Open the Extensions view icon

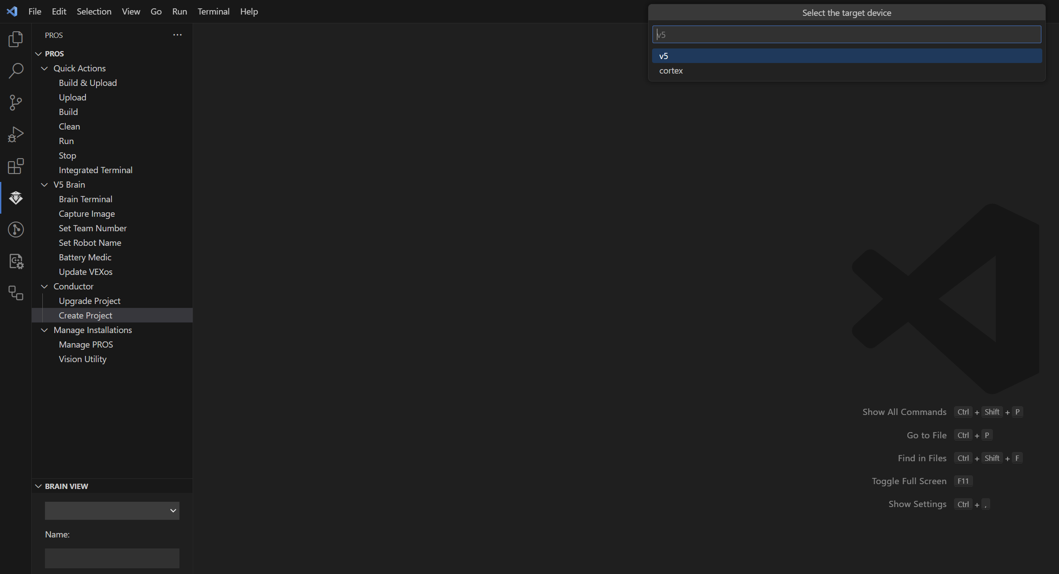pyautogui.click(x=16, y=166)
